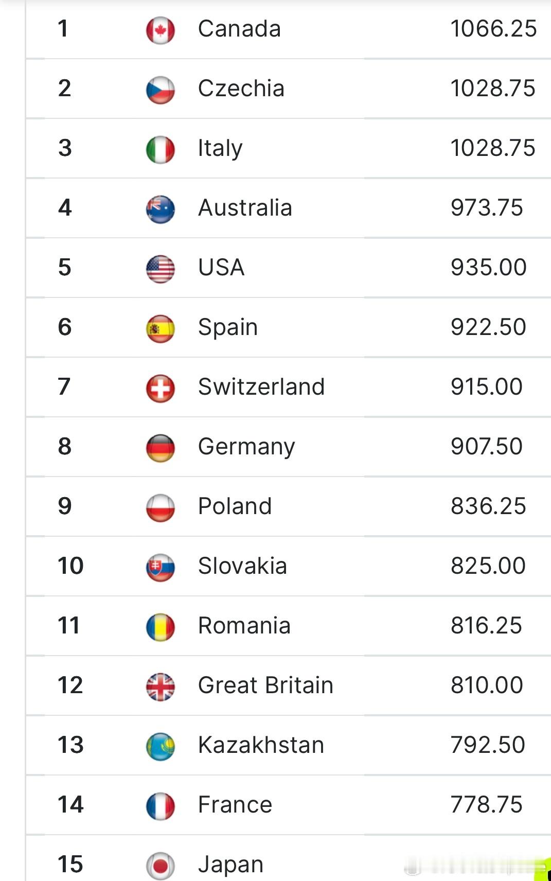Screen dimensions: 551x881
Task: Click the Spain flag icon
Action: [x=161, y=328]
